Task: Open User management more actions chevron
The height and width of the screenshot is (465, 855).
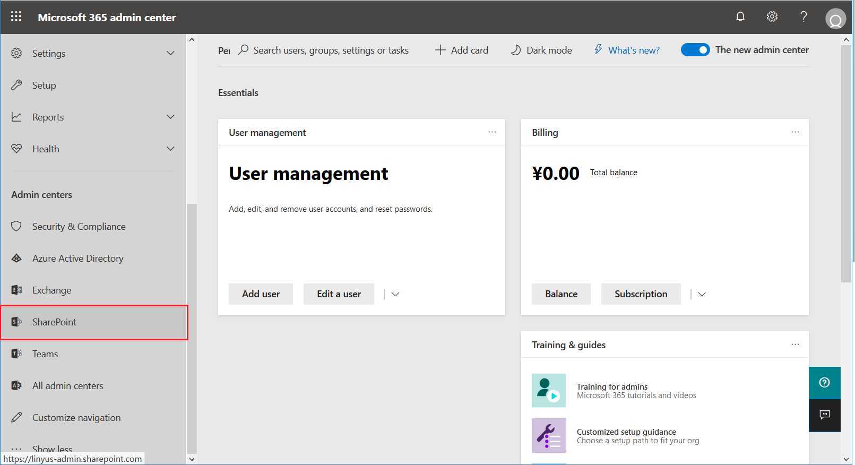Action: click(395, 294)
